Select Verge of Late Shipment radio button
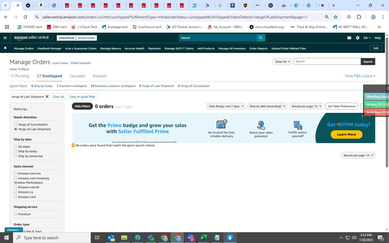The height and width of the screenshot is (243, 389). coord(16,129)
